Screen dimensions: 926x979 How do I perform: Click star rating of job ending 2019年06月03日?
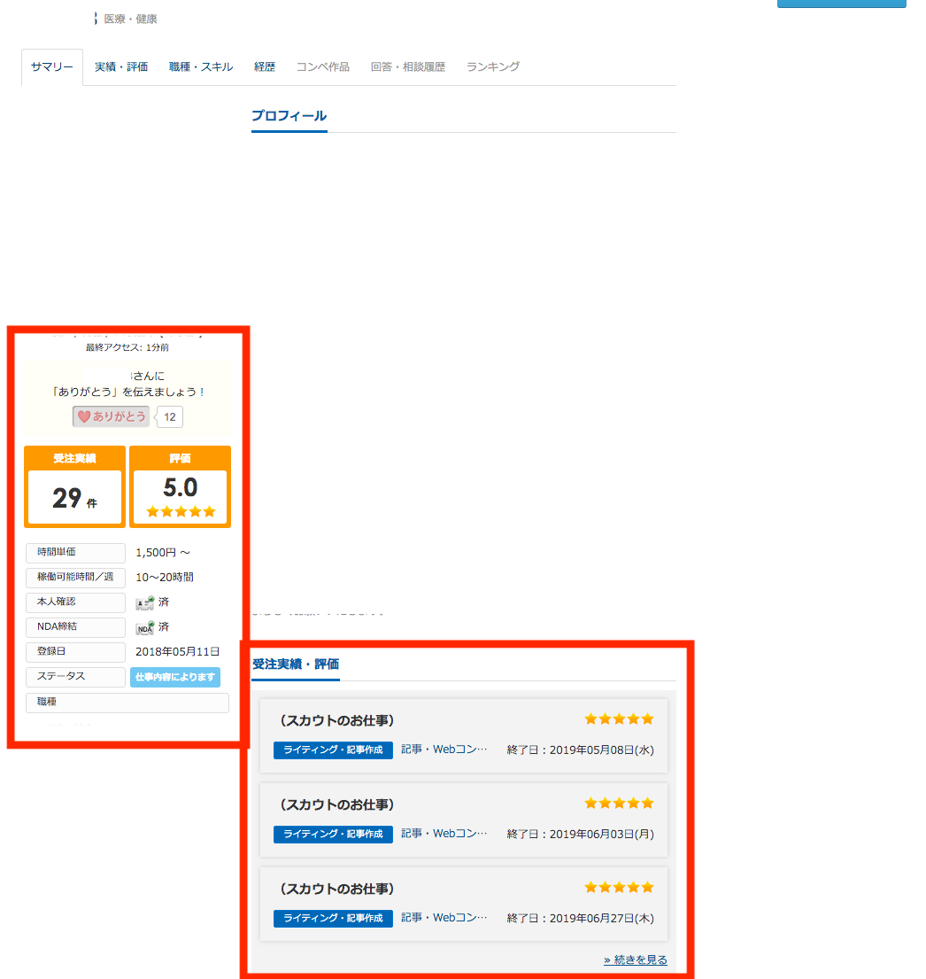(619, 804)
